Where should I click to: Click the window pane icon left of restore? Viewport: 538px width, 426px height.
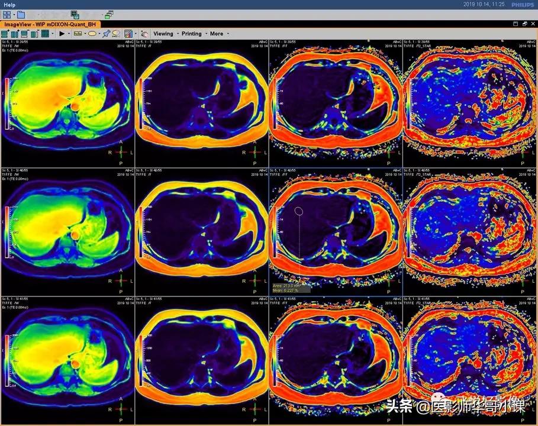point(516,24)
